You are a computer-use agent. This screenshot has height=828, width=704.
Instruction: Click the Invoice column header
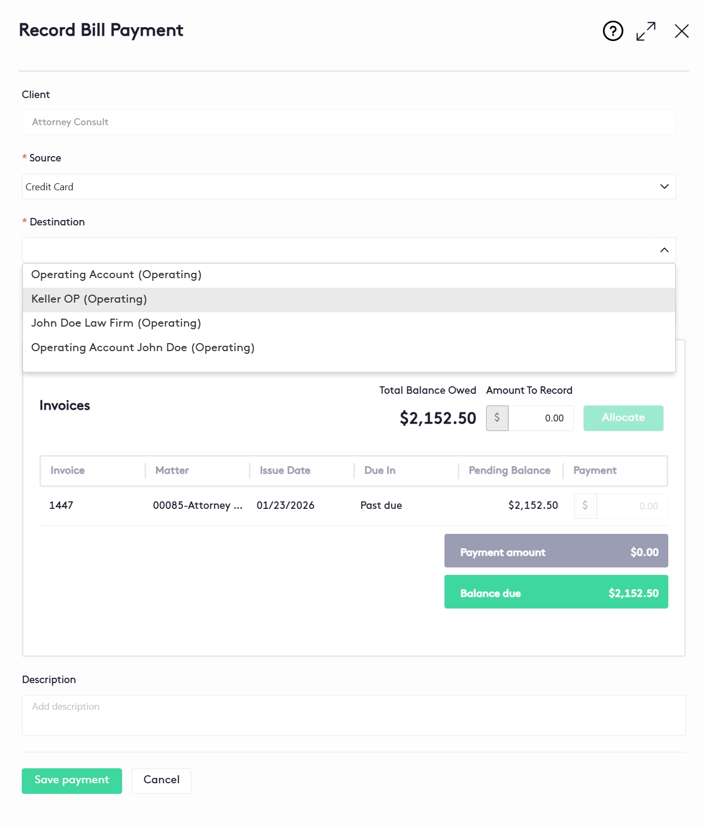point(68,470)
